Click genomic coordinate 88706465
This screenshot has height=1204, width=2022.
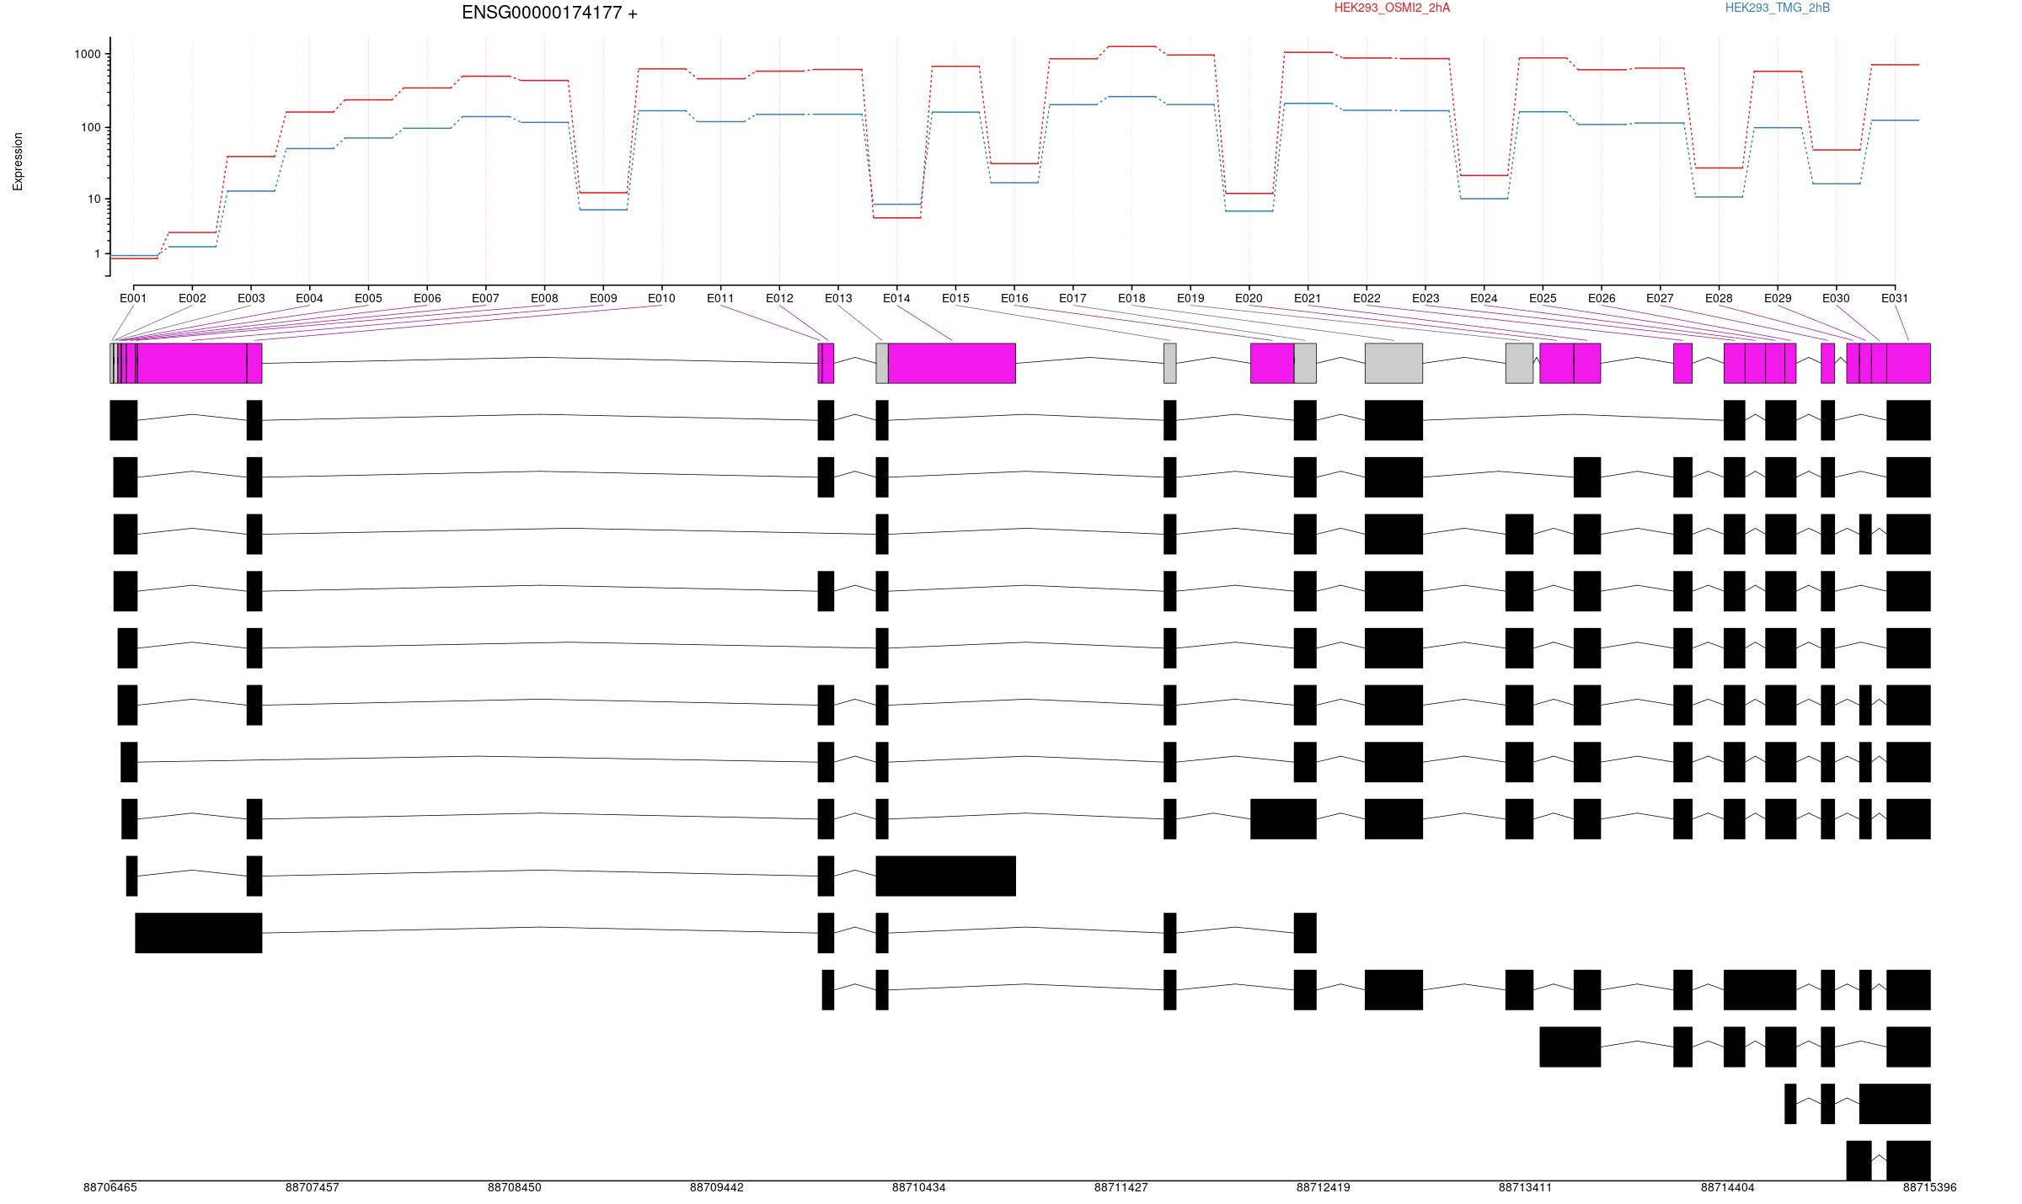pyautogui.click(x=110, y=1187)
